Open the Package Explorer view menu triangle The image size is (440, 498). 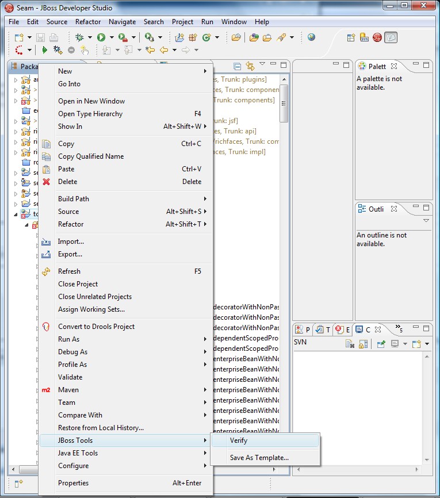click(x=262, y=64)
